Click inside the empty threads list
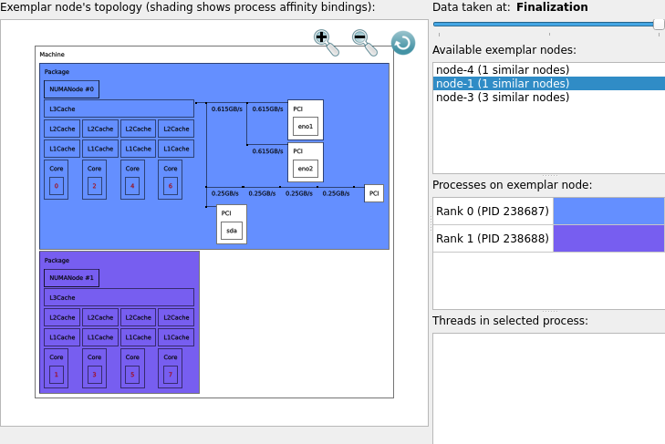665x444 pixels. 547,387
